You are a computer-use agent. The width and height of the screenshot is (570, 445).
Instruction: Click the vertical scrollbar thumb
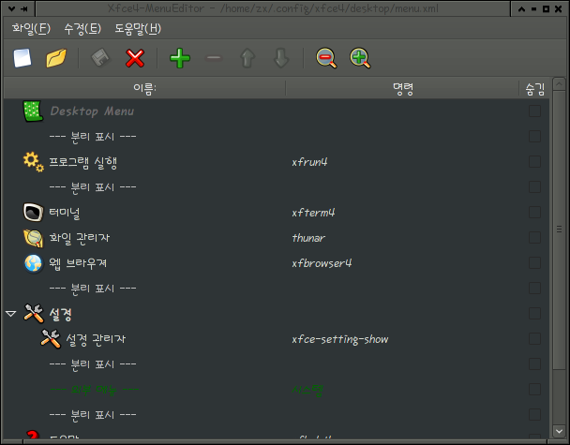pos(559,230)
